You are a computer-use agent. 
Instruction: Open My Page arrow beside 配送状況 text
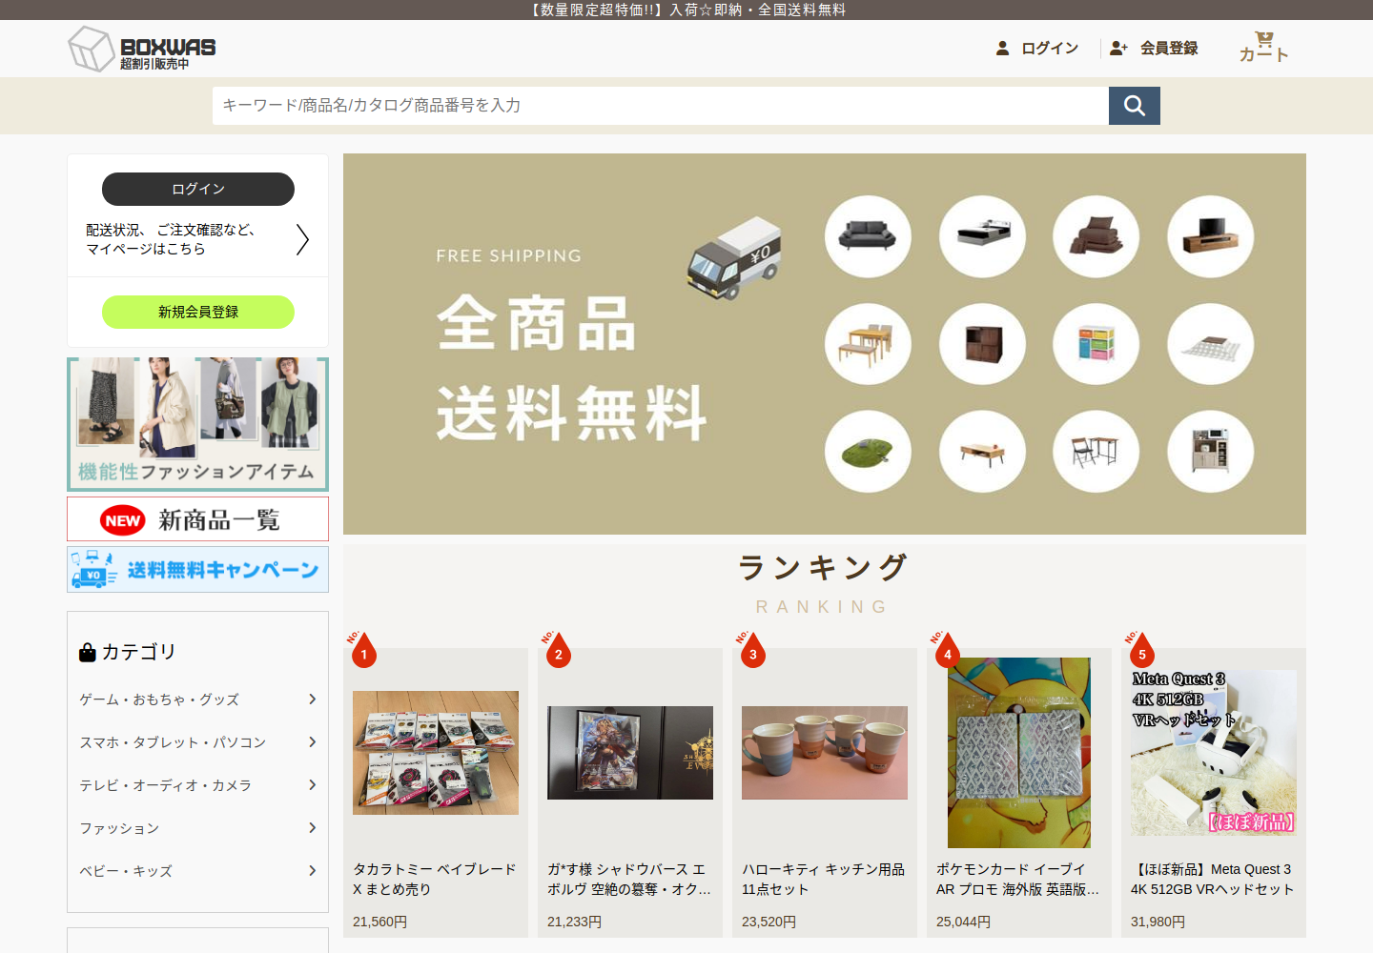pyautogui.click(x=302, y=239)
